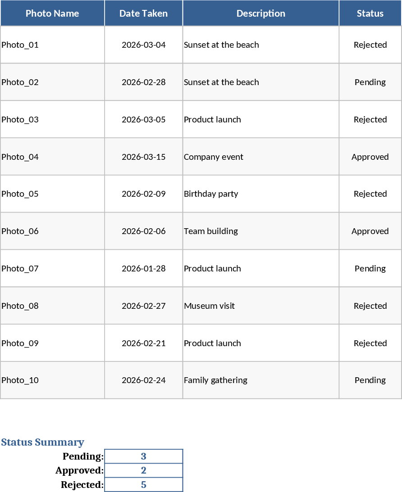Select the Photo_01 name cell
The image size is (402, 492).
(x=52, y=45)
